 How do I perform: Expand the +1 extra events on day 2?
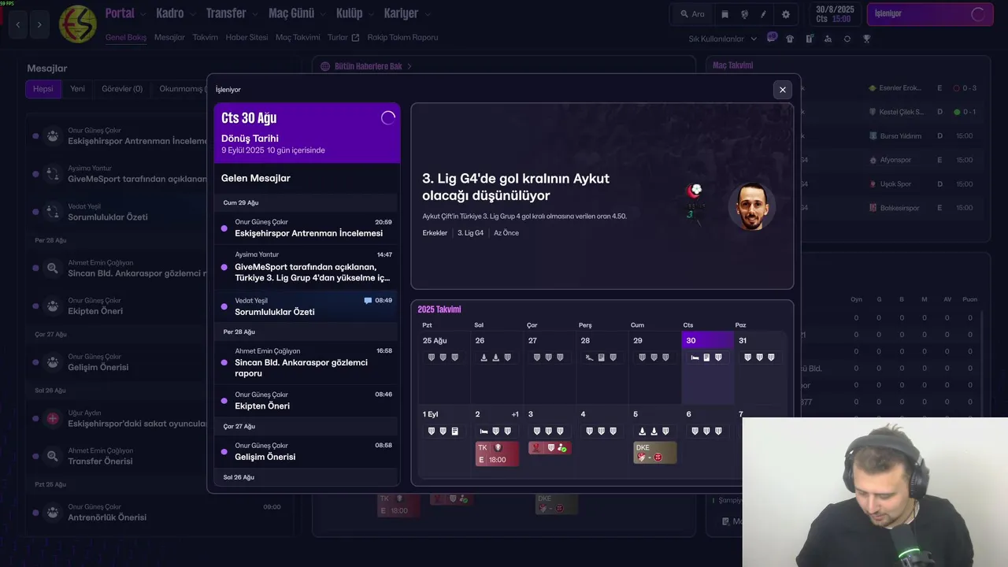pyautogui.click(x=515, y=414)
